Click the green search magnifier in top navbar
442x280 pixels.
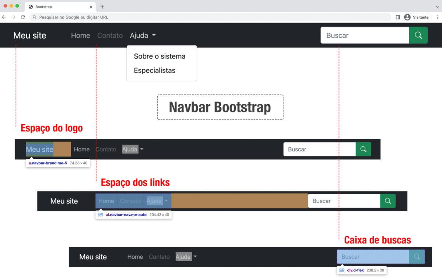(x=418, y=35)
